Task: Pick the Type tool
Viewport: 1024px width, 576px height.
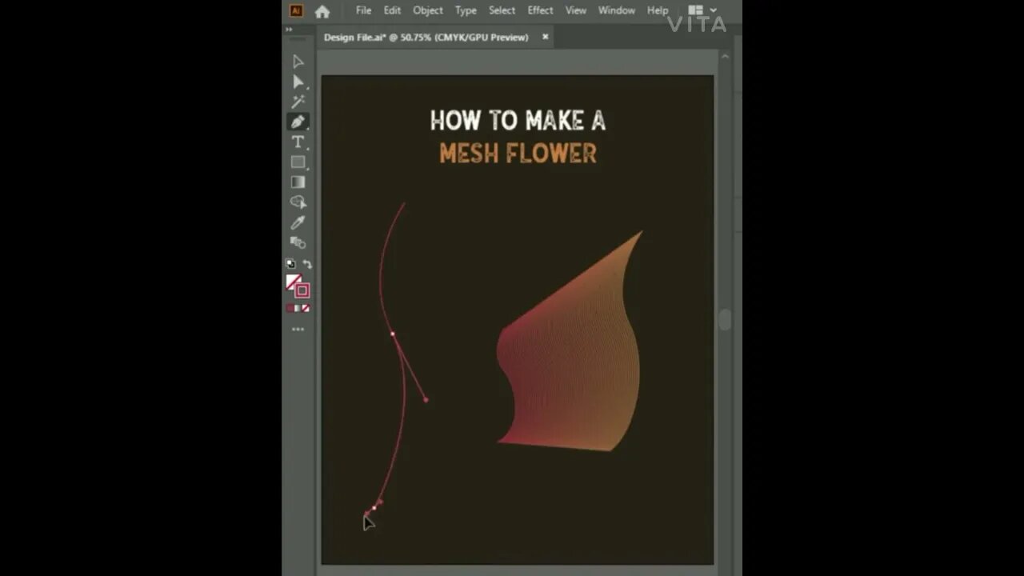Action: click(298, 142)
